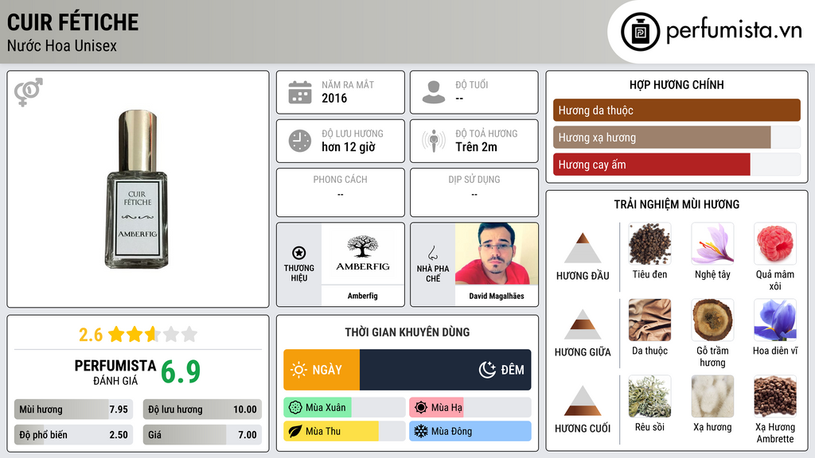
Task: Click the Nghệ tây saffron image
Action: point(712,244)
